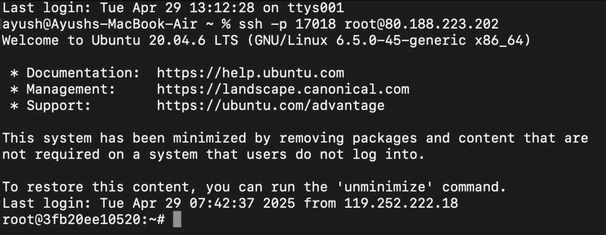The width and height of the screenshot is (606, 235).
Task: Click the ttys001 terminal name
Action: click(x=316, y=8)
